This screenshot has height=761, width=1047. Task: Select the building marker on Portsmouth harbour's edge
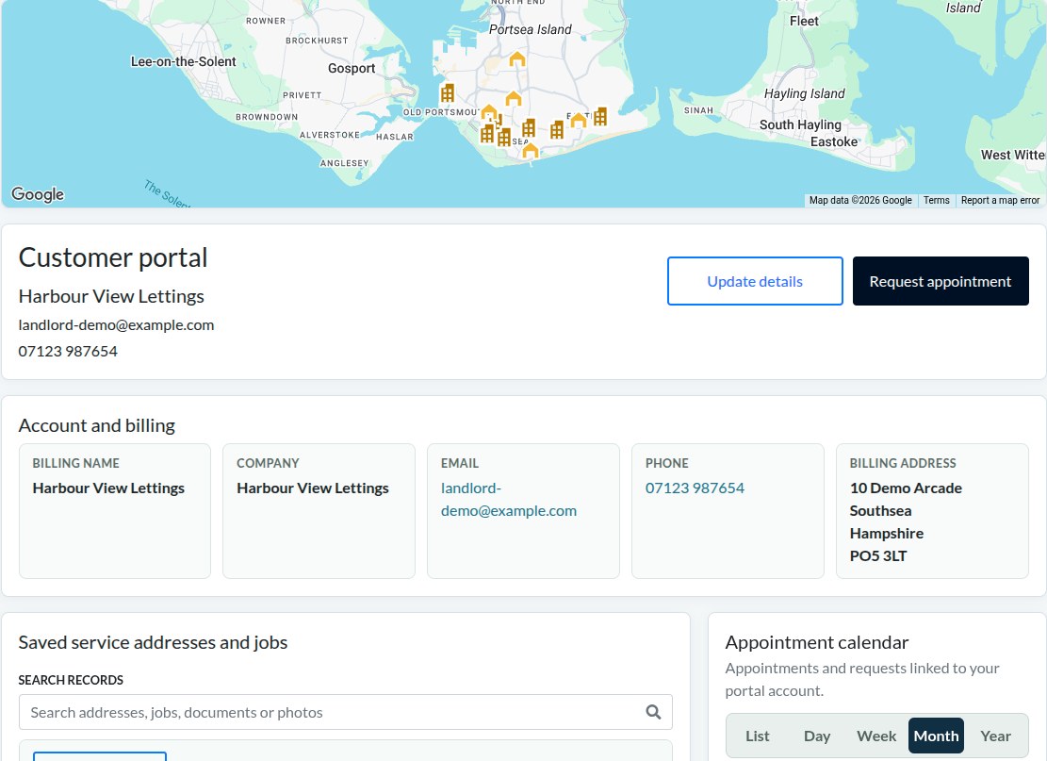(448, 92)
